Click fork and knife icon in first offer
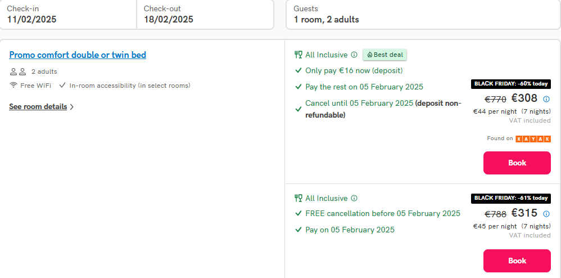Screen dimensions: 561x278 pyautogui.click(x=298, y=55)
